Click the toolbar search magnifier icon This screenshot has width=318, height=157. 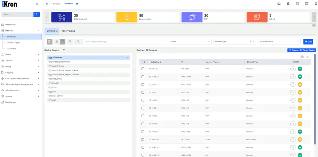point(78,42)
